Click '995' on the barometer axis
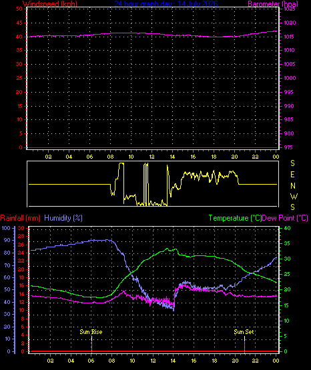The width and height of the screenshot is (311, 370). (x=289, y=92)
